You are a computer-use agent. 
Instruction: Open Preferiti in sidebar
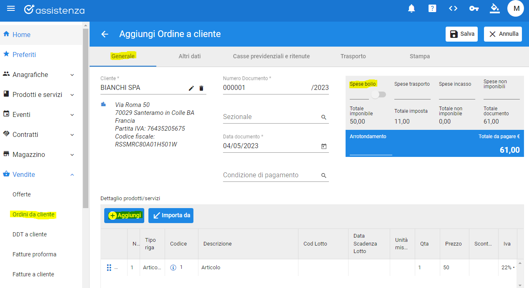tap(41, 55)
